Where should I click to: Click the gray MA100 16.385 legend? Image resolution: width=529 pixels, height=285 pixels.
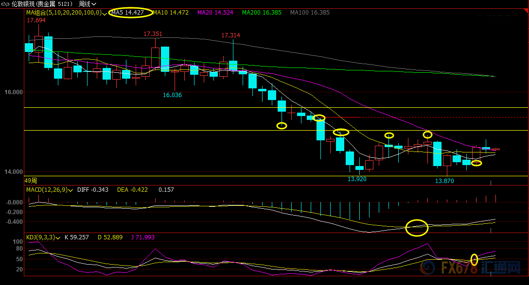coord(310,13)
